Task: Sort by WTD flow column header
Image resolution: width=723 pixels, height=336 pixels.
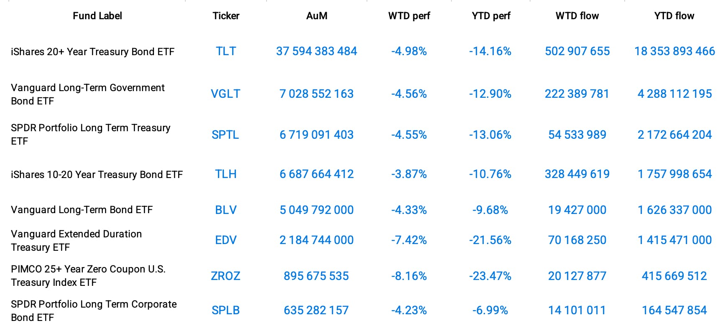Action: click(577, 16)
